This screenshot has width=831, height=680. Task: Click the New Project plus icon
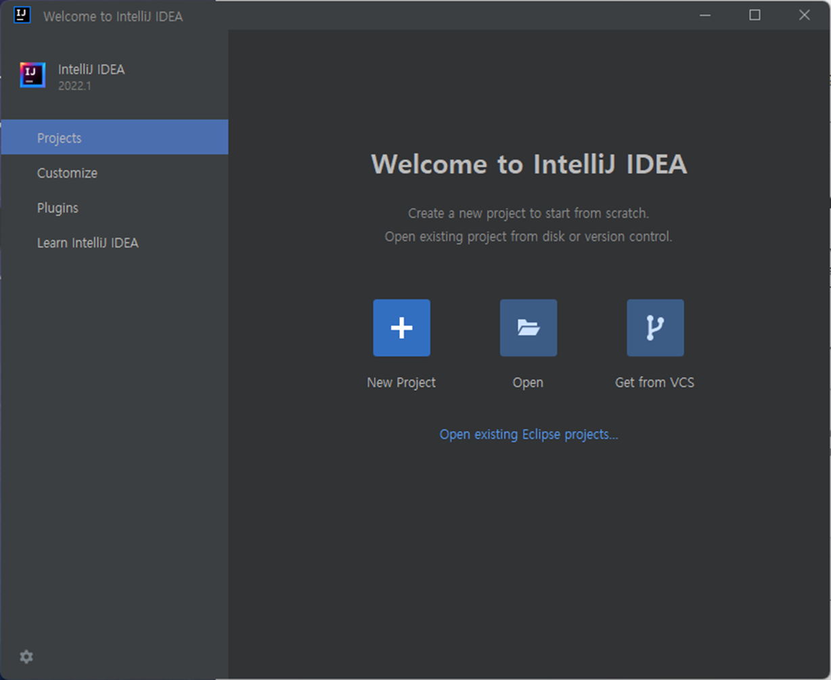(x=401, y=327)
